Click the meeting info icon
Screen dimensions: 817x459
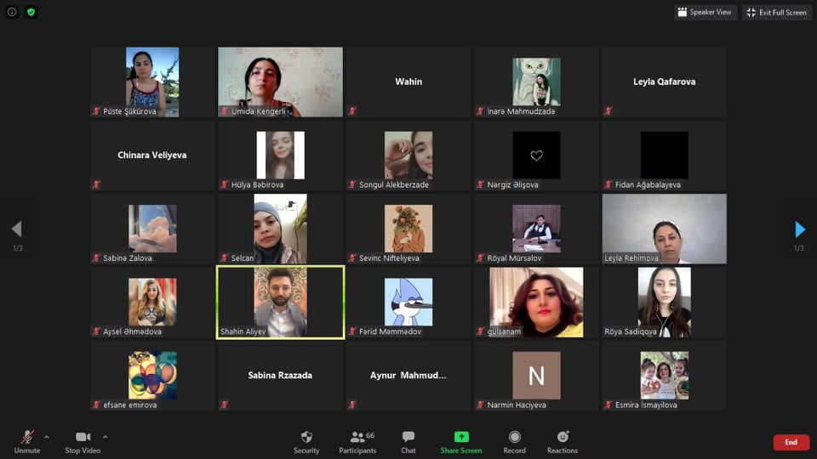[12, 12]
